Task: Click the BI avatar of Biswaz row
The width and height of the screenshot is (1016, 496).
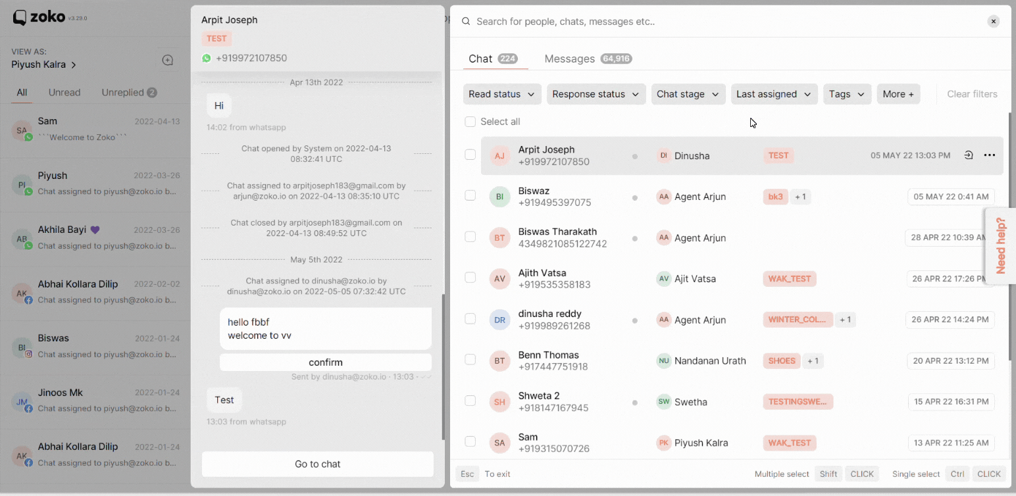Action: coord(499,197)
